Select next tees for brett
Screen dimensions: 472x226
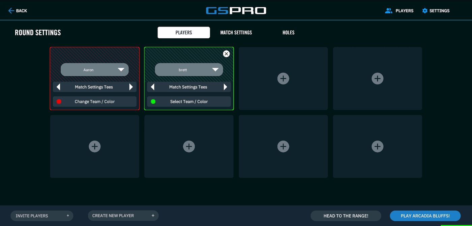click(225, 87)
